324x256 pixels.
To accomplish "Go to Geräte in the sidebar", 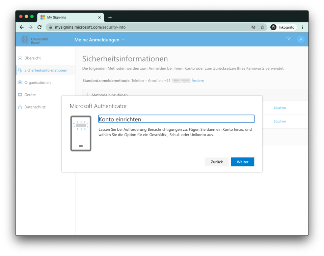I will tap(30, 95).
